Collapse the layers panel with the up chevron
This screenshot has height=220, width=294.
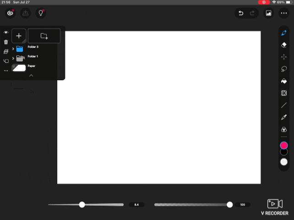point(31,76)
